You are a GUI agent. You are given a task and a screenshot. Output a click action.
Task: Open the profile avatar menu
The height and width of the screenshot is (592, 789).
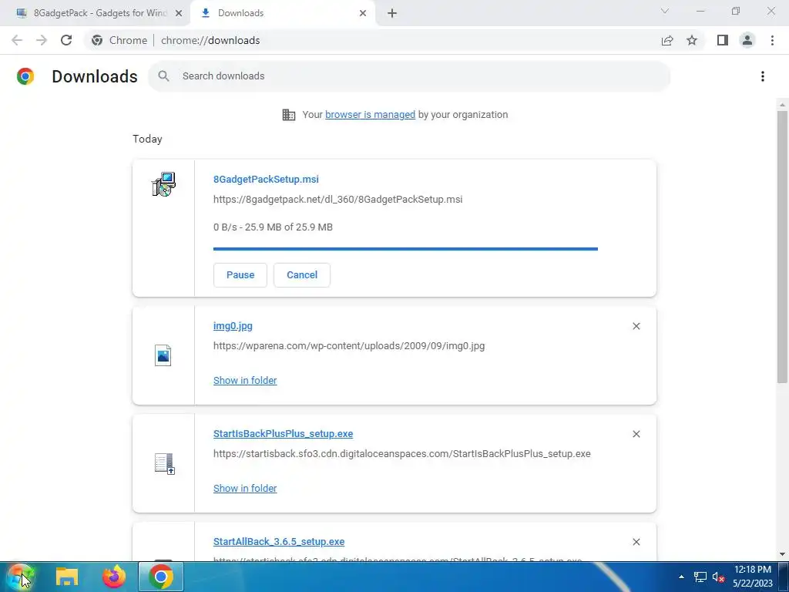pos(747,40)
